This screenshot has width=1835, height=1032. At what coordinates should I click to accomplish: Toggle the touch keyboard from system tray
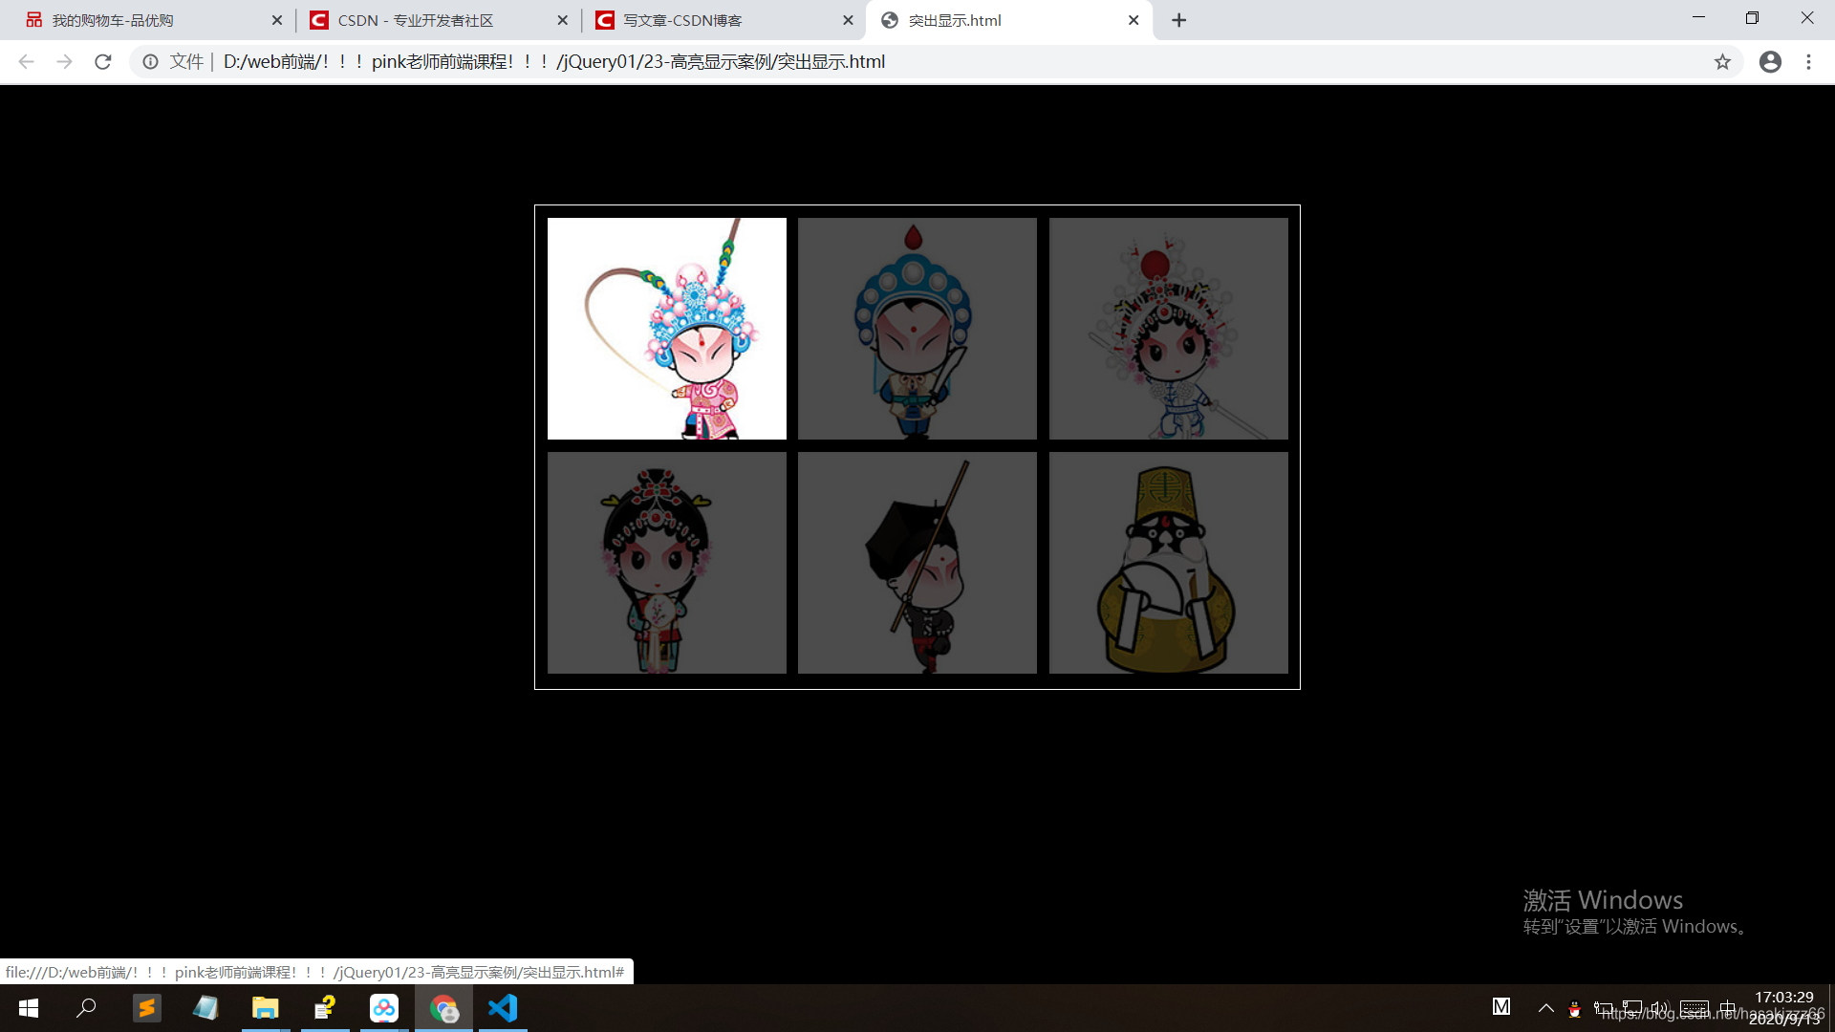pyautogui.click(x=1695, y=1008)
